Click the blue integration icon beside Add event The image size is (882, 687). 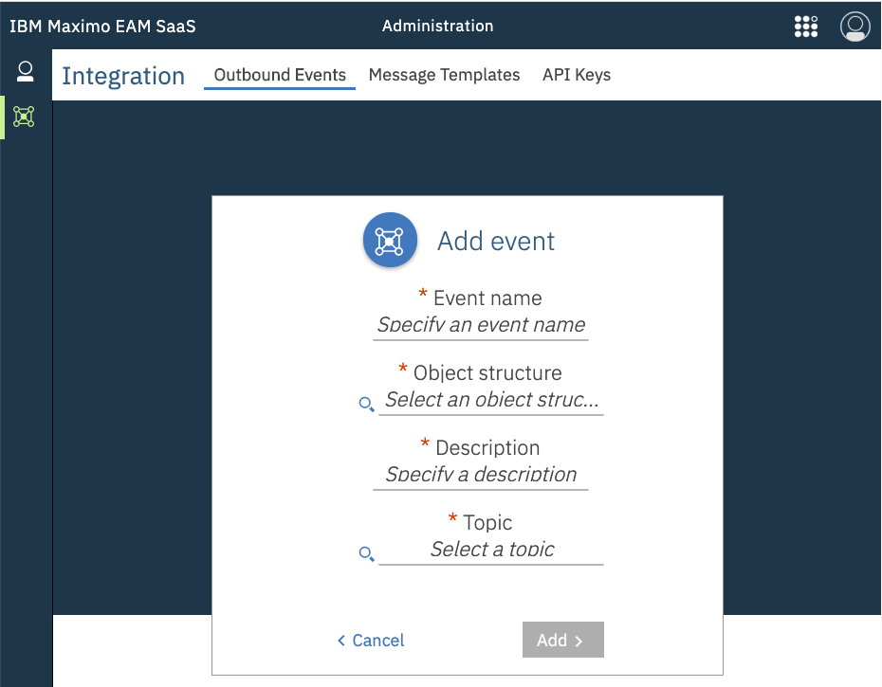point(390,241)
